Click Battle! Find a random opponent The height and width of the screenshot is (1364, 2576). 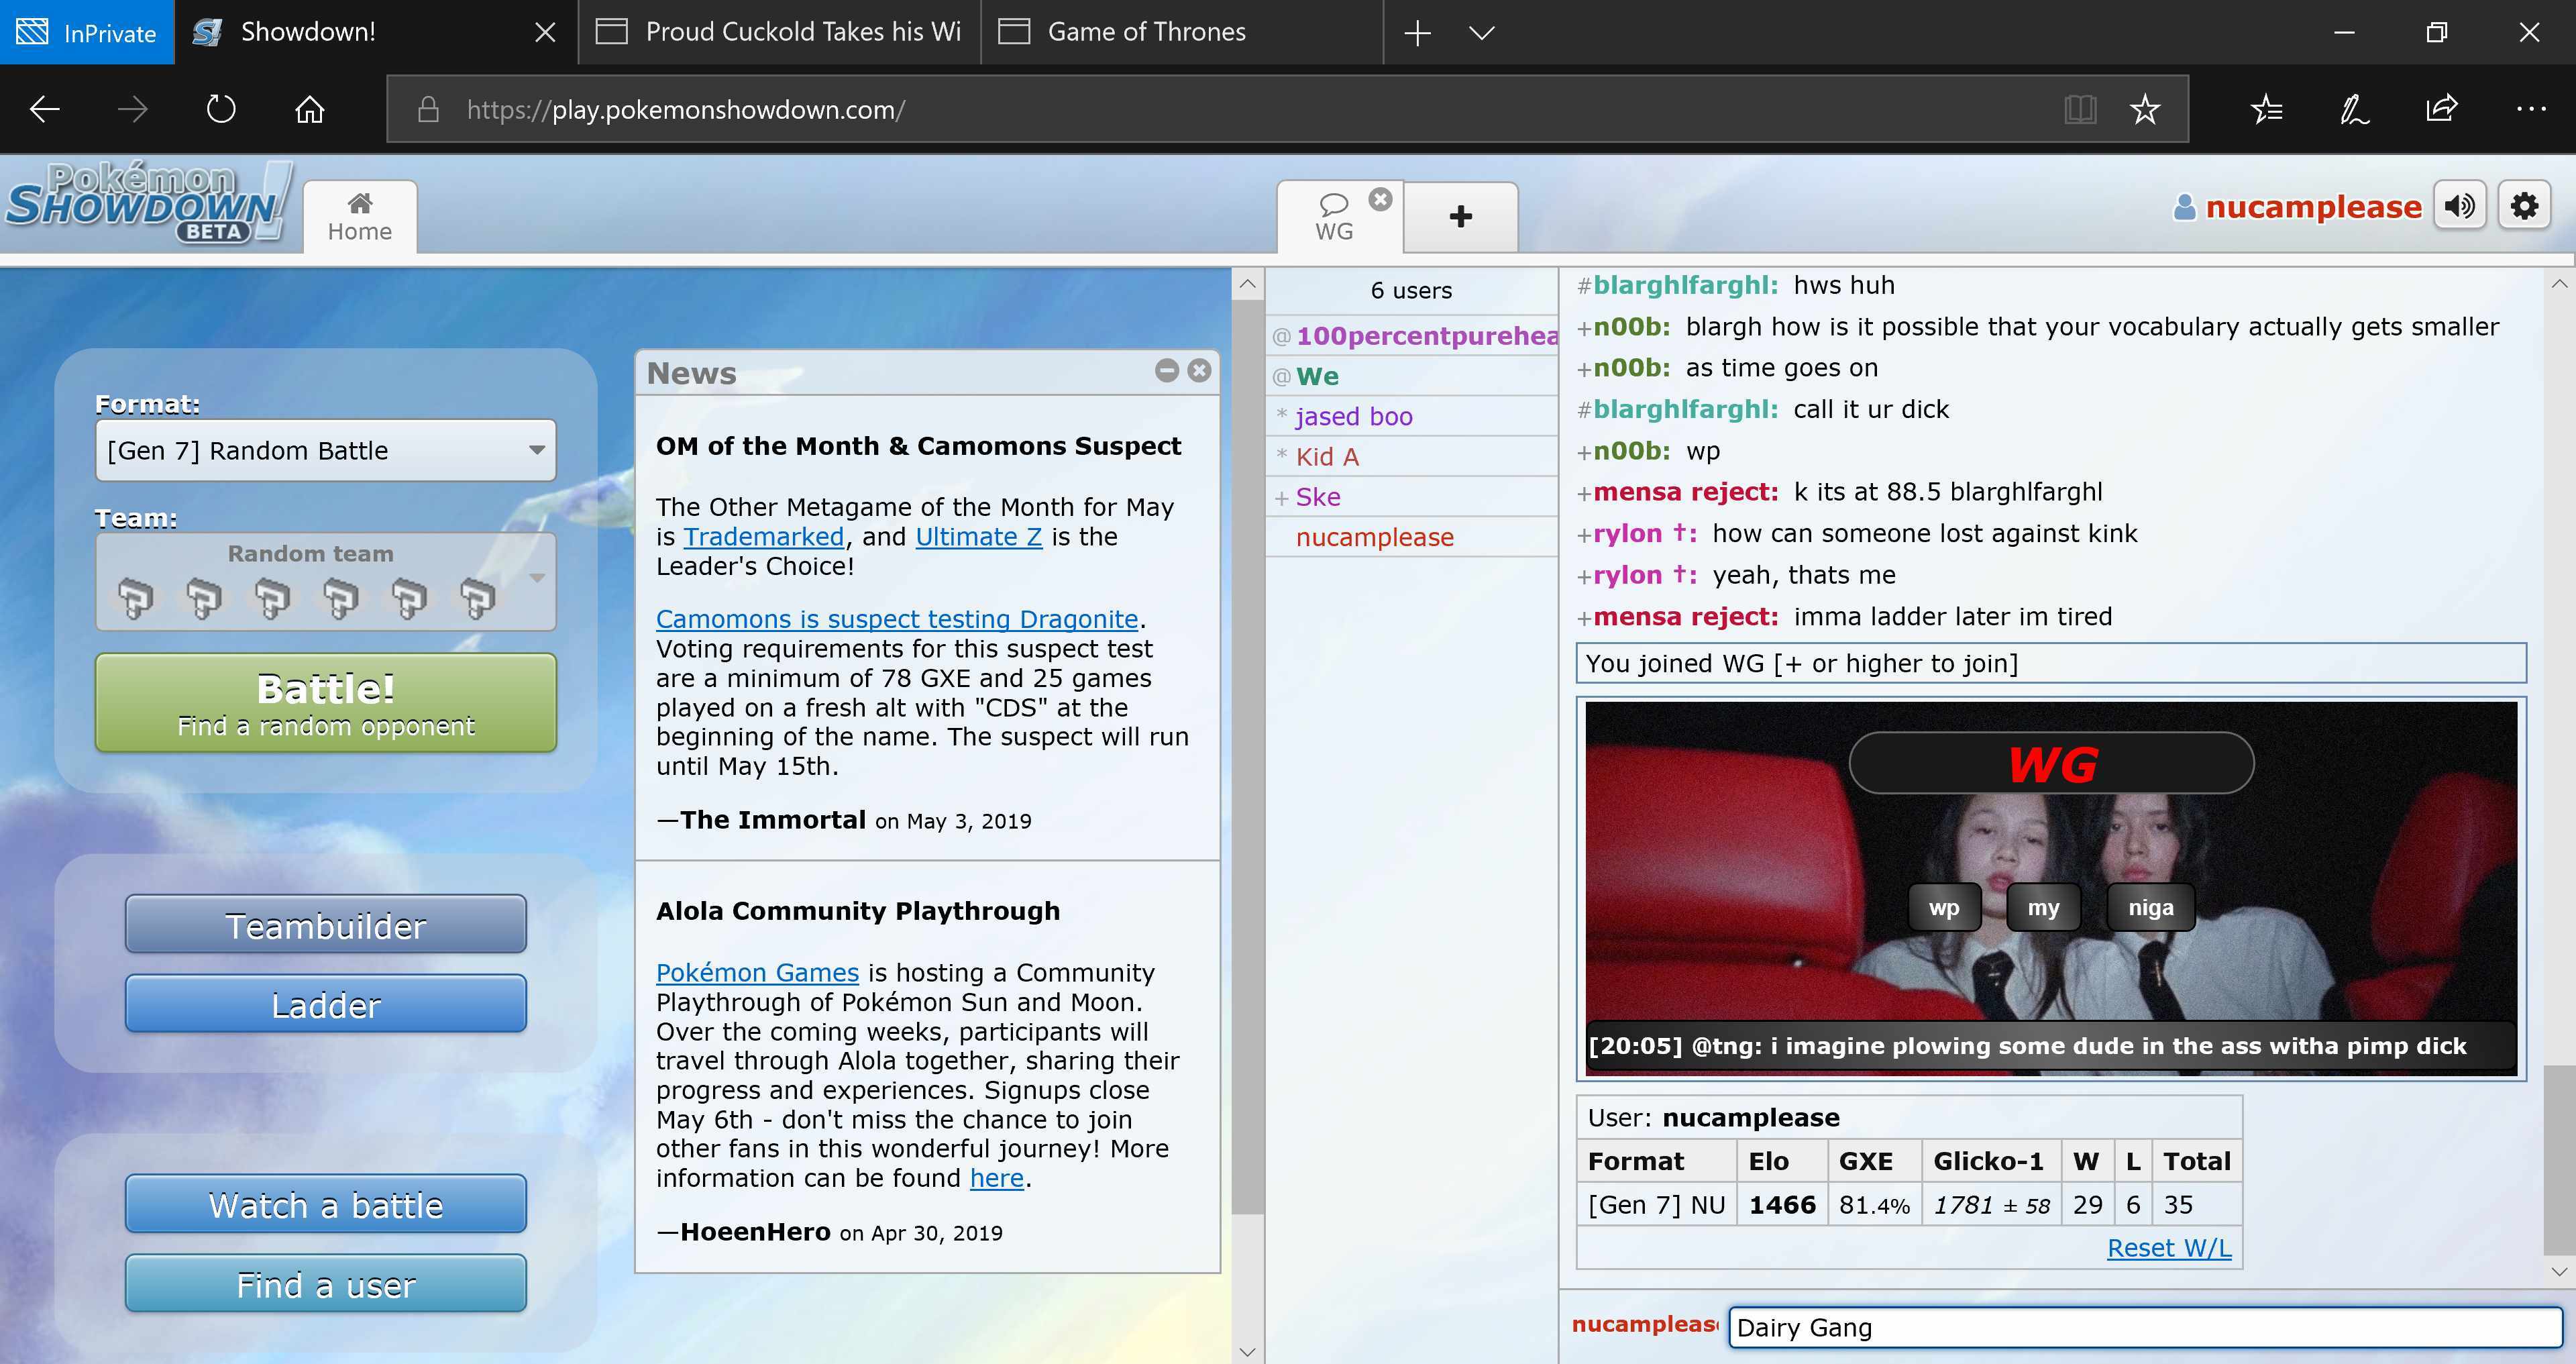[325, 703]
